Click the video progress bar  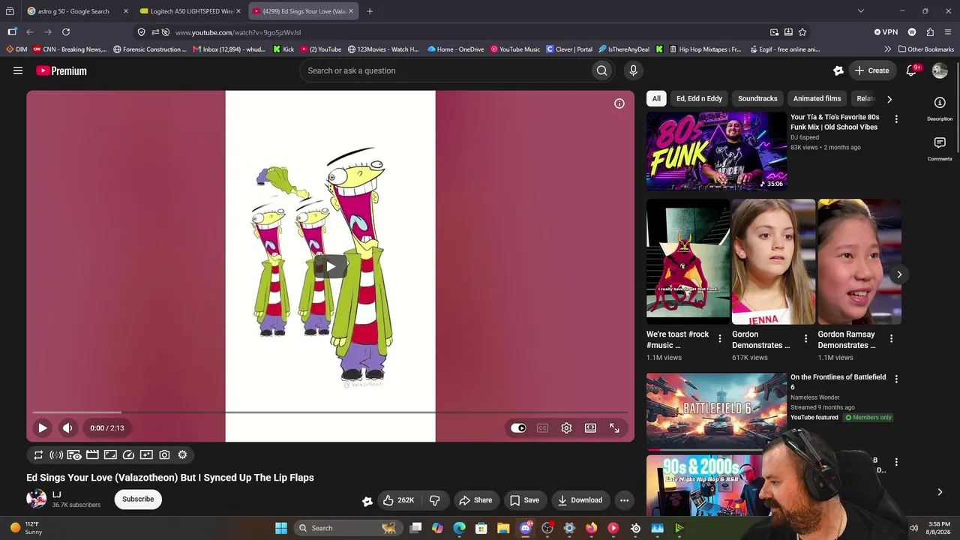click(330, 412)
